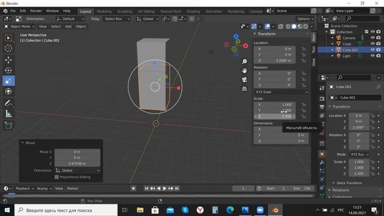Select the Add Cube tool
This screenshot has width=384, height=216.
pyautogui.click(x=8, y=125)
